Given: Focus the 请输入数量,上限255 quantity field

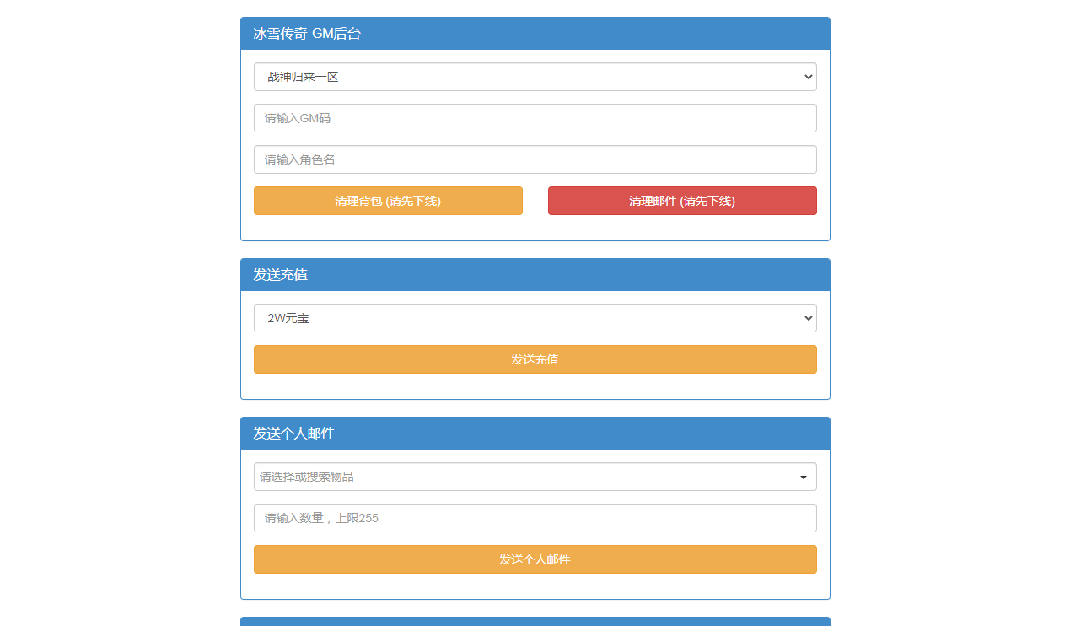Looking at the screenshot, I should coord(535,518).
